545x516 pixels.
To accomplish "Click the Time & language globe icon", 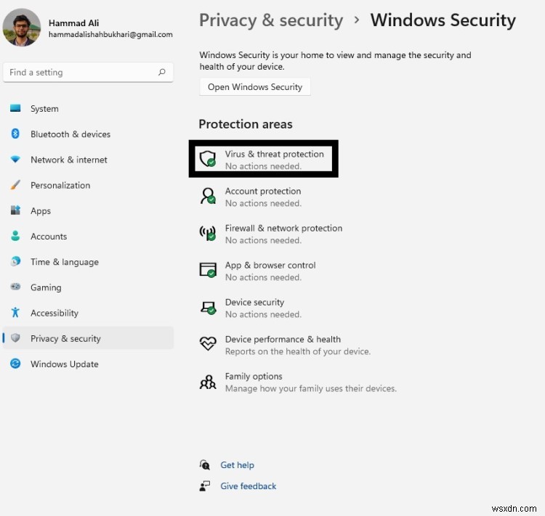I will [15, 261].
